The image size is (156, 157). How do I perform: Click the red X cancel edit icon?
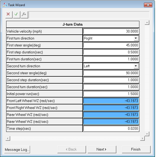(9, 15)
